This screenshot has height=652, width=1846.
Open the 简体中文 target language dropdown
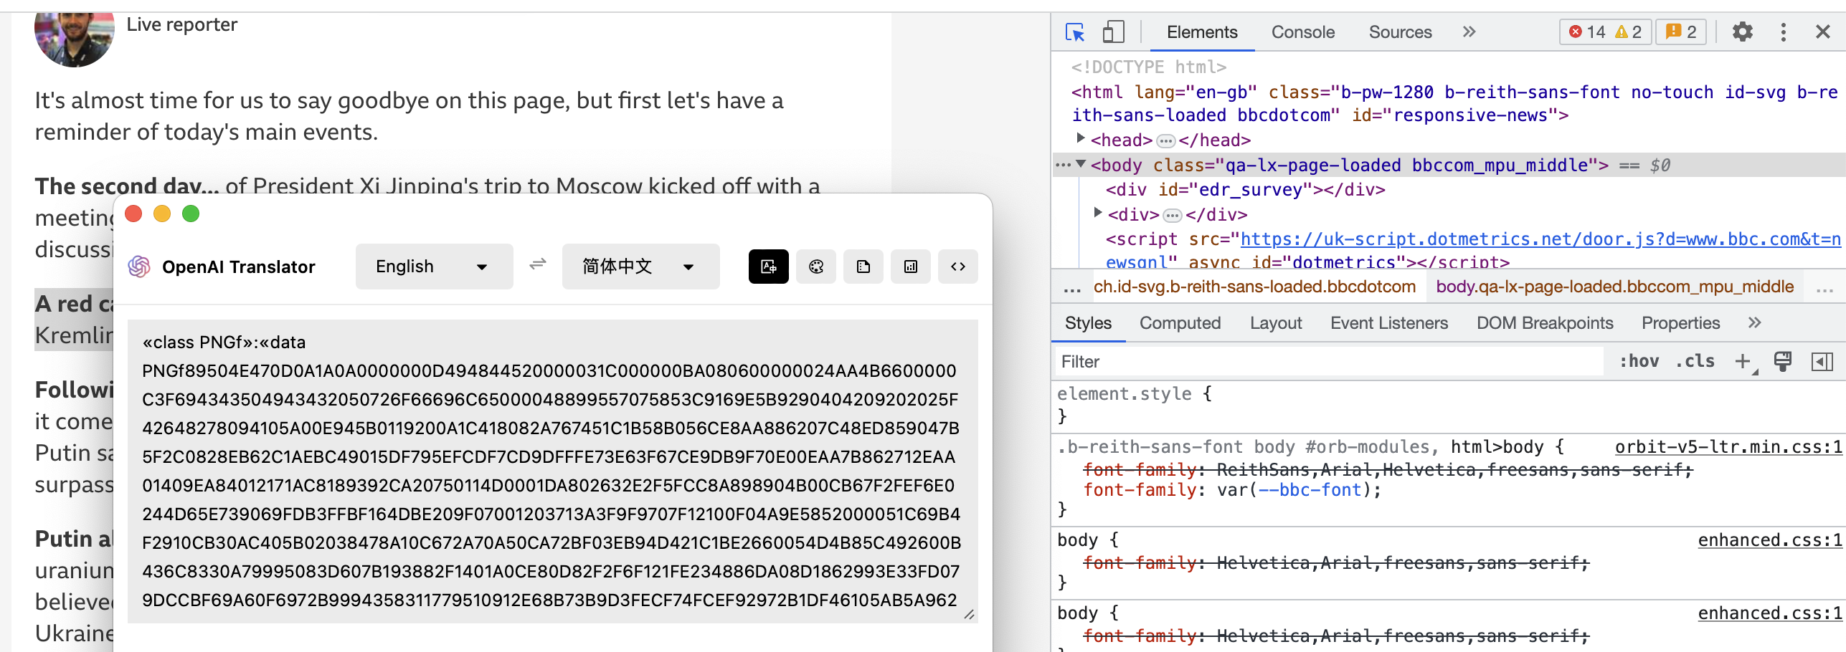click(x=639, y=266)
